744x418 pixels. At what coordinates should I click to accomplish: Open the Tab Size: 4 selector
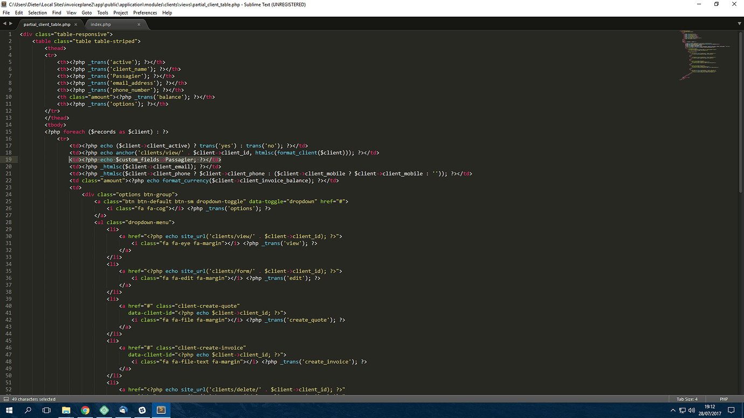pos(687,399)
